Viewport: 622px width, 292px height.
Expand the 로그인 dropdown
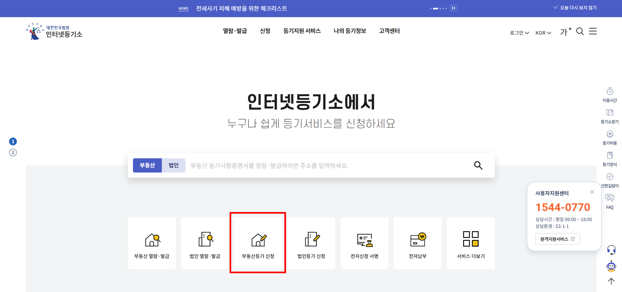point(519,33)
